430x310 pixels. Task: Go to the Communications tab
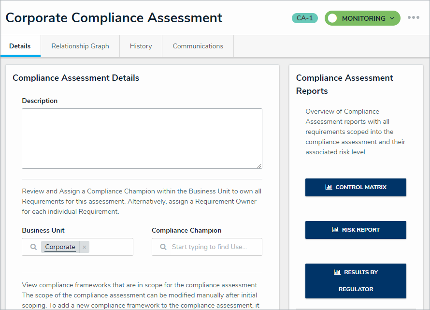tap(198, 46)
